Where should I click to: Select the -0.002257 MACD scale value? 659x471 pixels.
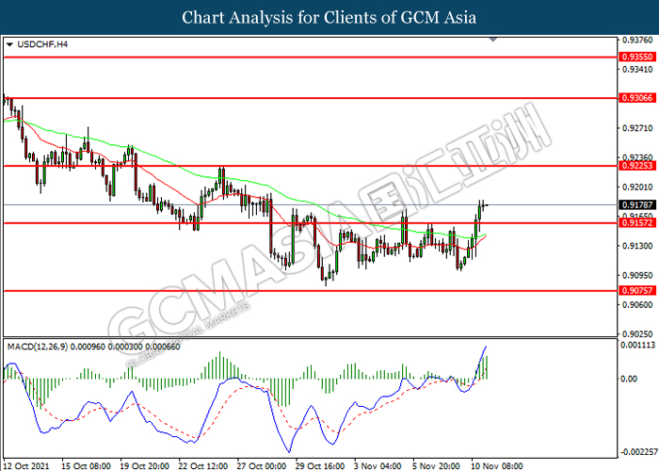point(636,451)
